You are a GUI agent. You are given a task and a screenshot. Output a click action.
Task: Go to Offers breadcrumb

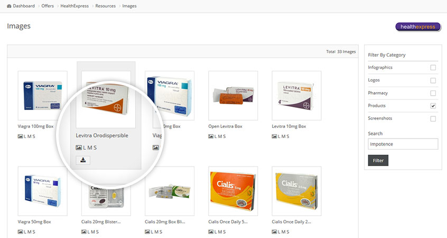(x=48, y=6)
